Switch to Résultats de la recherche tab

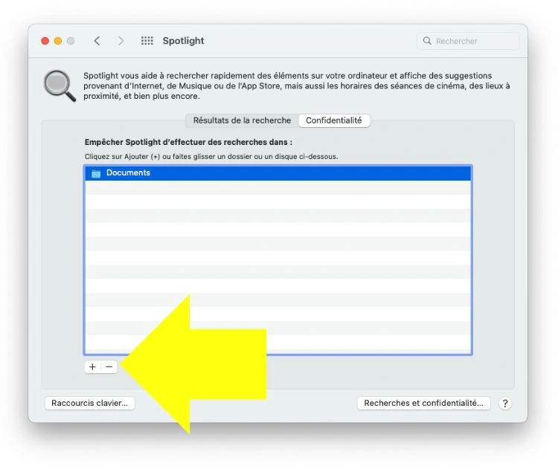click(x=242, y=120)
